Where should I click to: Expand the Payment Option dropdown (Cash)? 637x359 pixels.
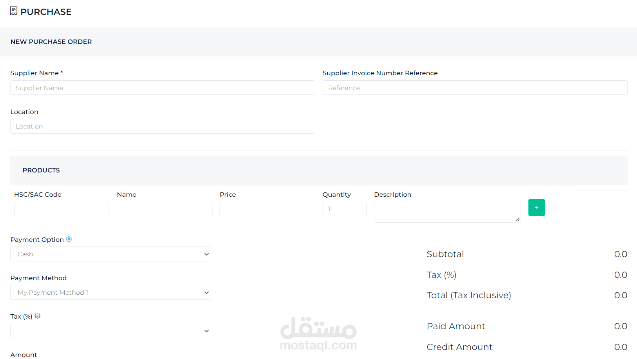[x=111, y=254]
